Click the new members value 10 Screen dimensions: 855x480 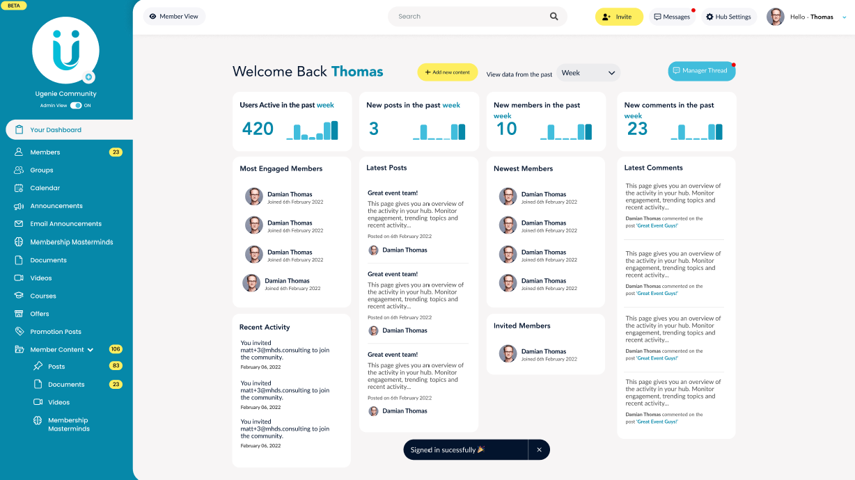[x=507, y=129]
